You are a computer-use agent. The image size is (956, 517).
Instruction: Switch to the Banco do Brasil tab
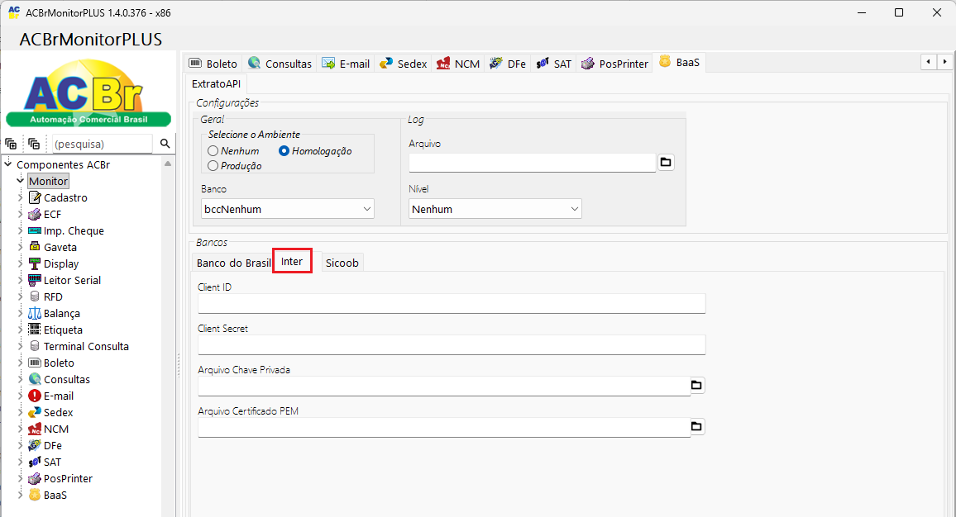tap(233, 263)
